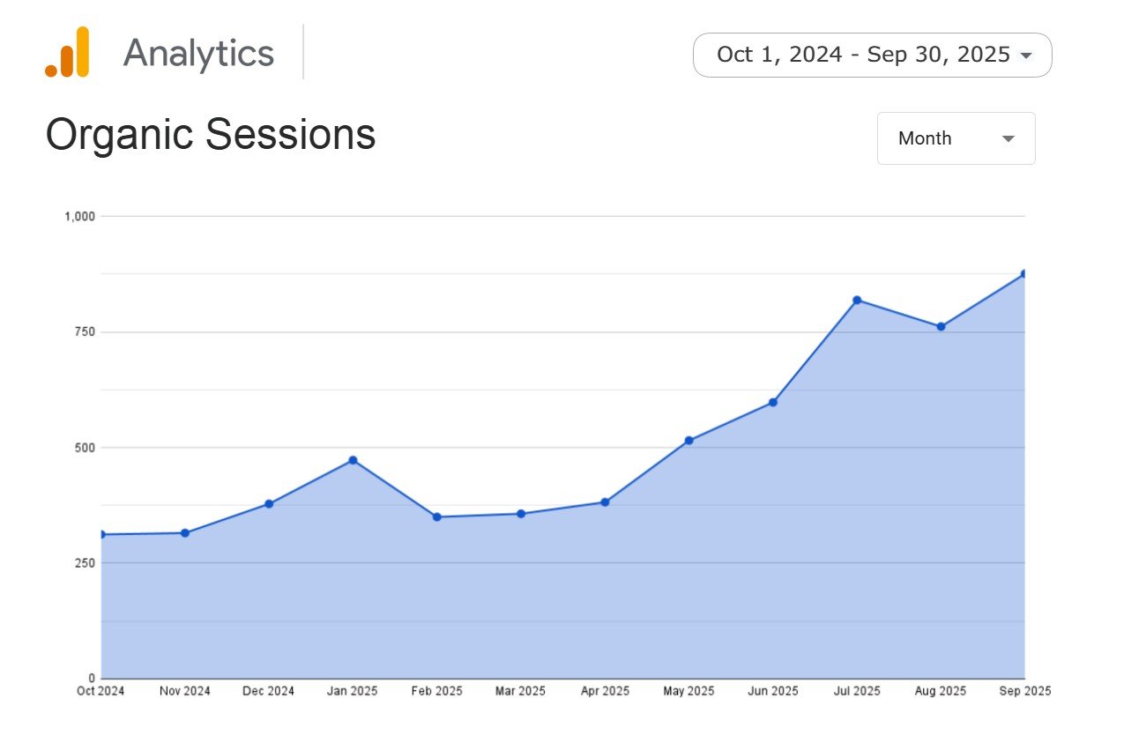Click the Analytics title text
The width and height of the screenshot is (1131, 743).
[198, 54]
